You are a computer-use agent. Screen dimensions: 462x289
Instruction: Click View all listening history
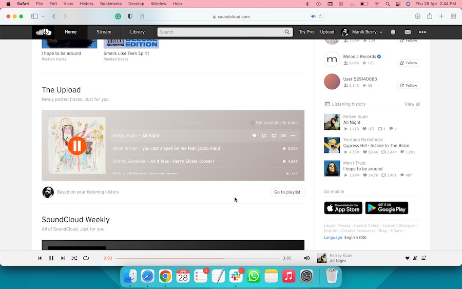click(x=412, y=104)
